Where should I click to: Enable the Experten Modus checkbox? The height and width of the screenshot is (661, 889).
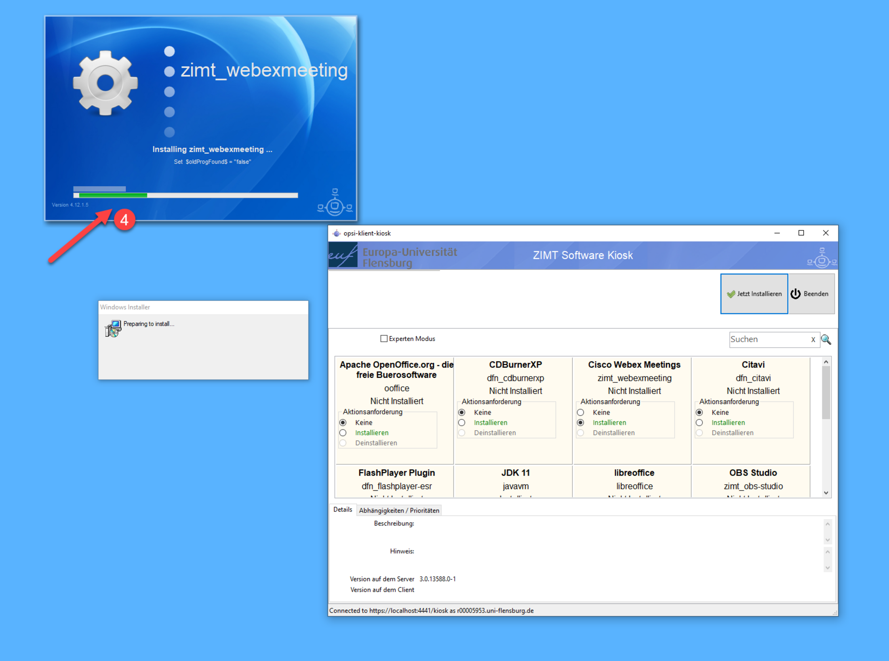coord(384,339)
